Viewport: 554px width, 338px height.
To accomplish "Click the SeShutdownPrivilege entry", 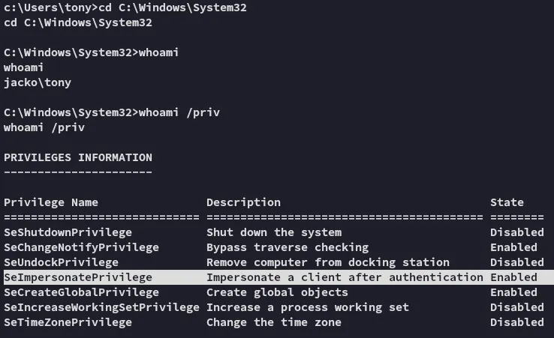I will 68,232.
